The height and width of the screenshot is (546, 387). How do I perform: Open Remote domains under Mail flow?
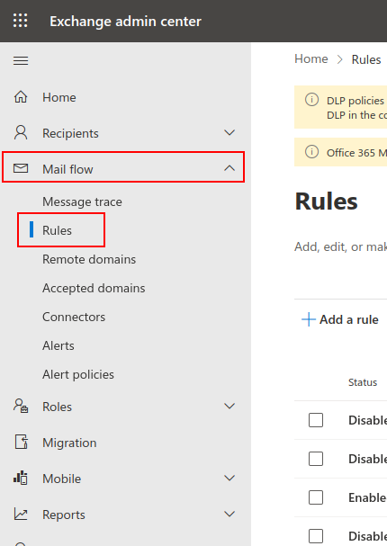click(89, 259)
